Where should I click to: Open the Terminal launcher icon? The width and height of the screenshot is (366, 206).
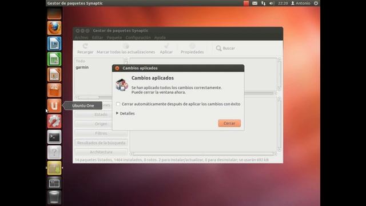(54, 137)
